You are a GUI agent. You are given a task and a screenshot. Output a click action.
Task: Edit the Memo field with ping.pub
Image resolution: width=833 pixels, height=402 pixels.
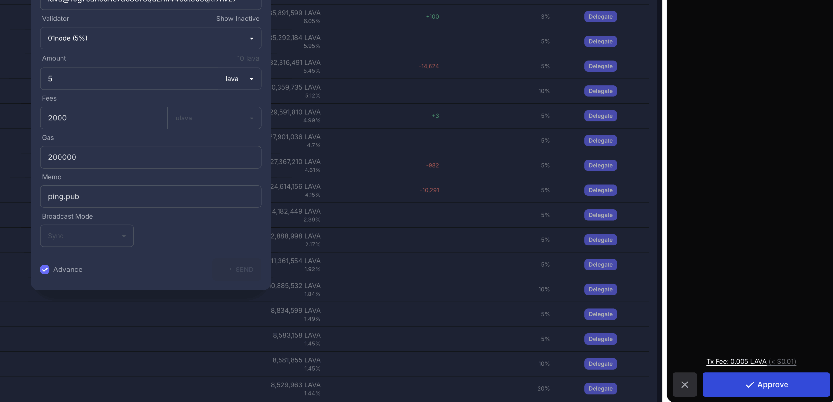[151, 196]
